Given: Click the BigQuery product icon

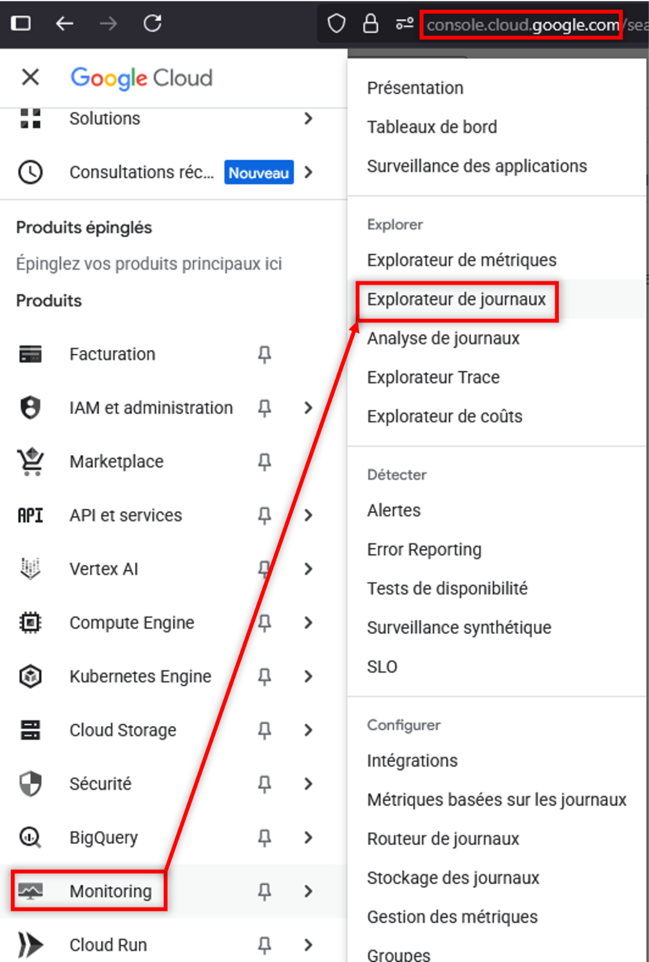Looking at the screenshot, I should (x=30, y=837).
